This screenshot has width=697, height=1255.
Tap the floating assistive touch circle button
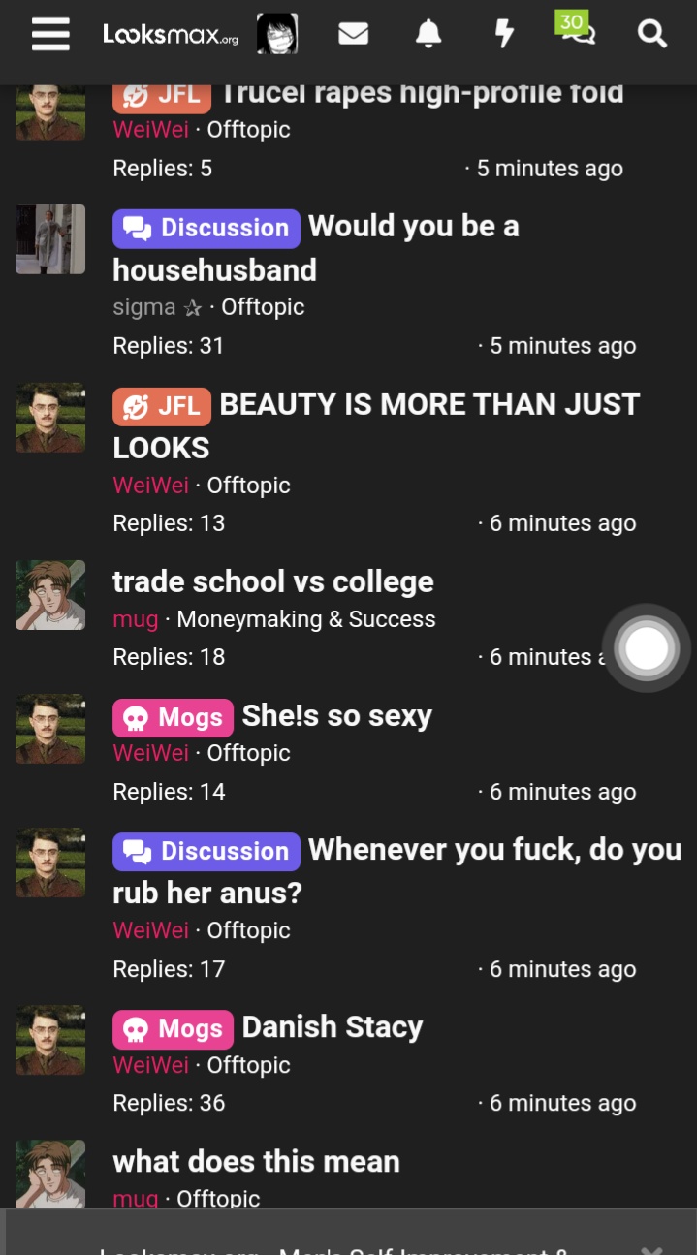(647, 649)
